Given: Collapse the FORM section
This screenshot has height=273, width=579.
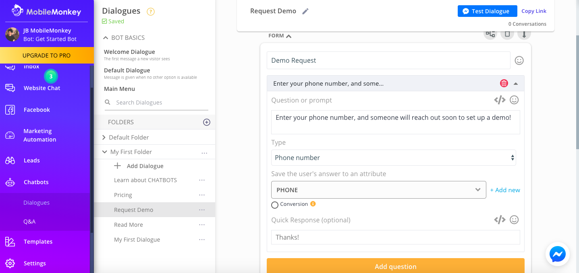Looking at the screenshot, I should click(x=289, y=35).
